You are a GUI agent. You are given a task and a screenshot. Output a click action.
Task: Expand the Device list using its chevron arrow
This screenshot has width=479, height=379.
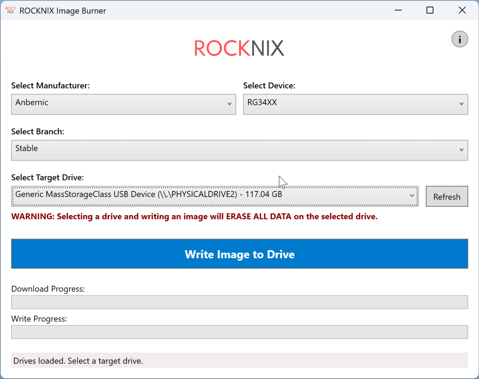(x=461, y=104)
